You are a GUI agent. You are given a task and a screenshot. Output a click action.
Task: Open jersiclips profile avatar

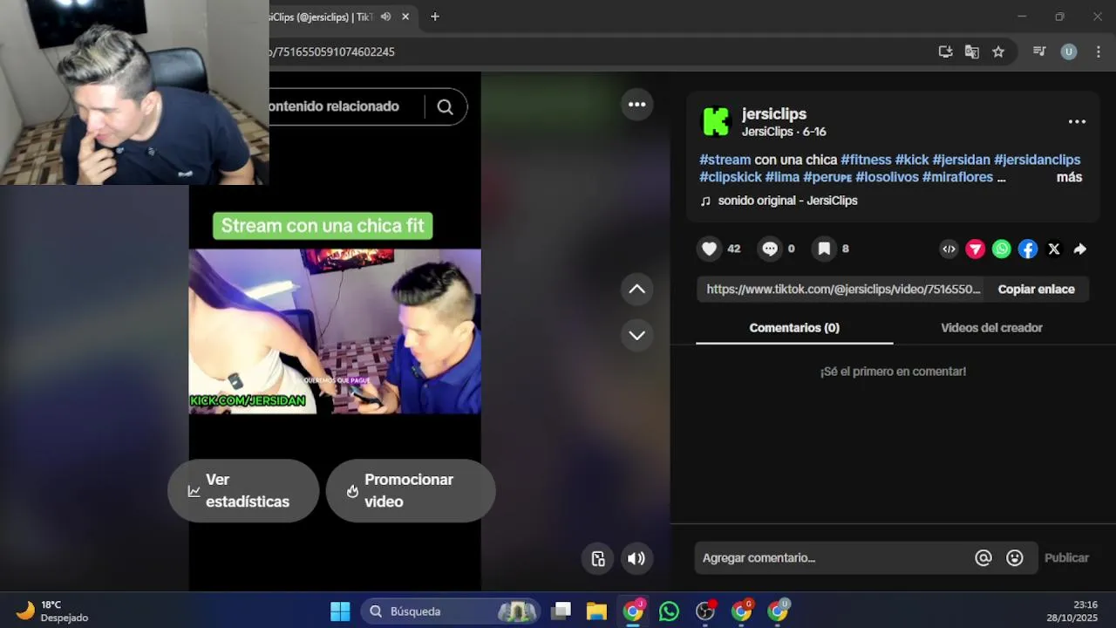(x=716, y=122)
